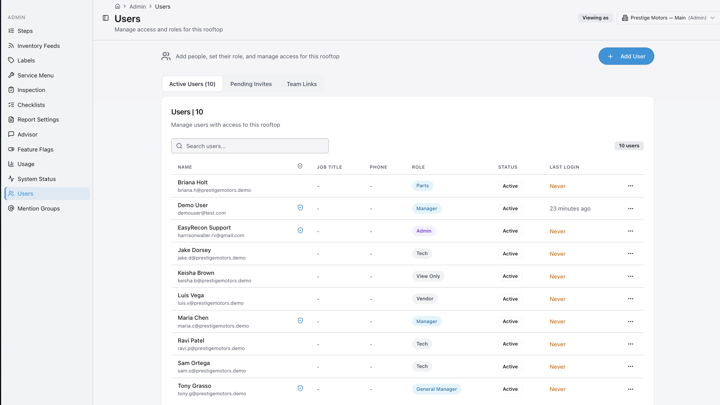Click the Checklists icon
Viewport: 720px width, 405px height.
click(11, 105)
